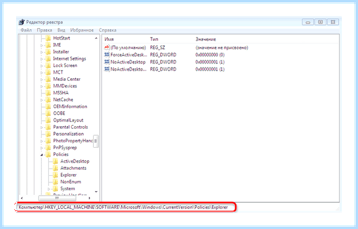The width and height of the screenshot is (358, 229).
Task: Open the Правка menu
Action: coord(45,30)
